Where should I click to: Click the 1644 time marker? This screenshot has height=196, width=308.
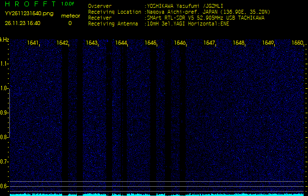(121, 43)
